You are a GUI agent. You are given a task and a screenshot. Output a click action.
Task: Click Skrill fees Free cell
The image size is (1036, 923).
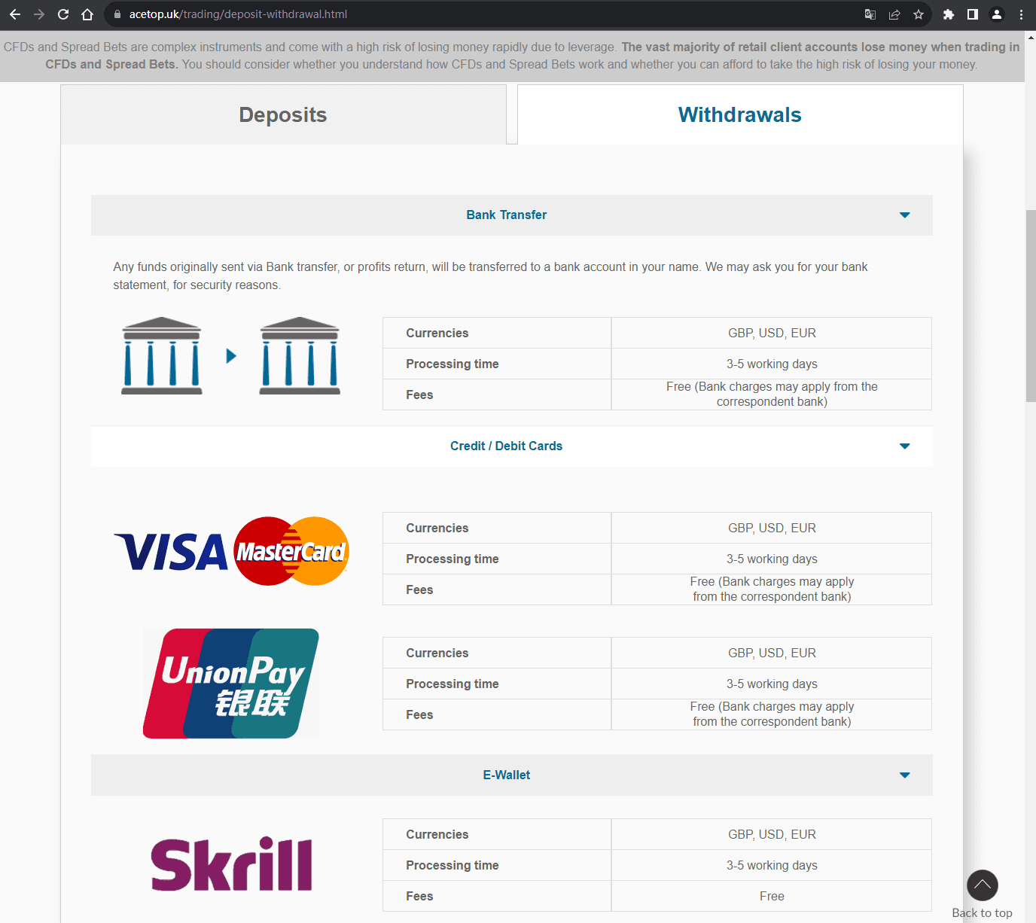click(x=772, y=896)
